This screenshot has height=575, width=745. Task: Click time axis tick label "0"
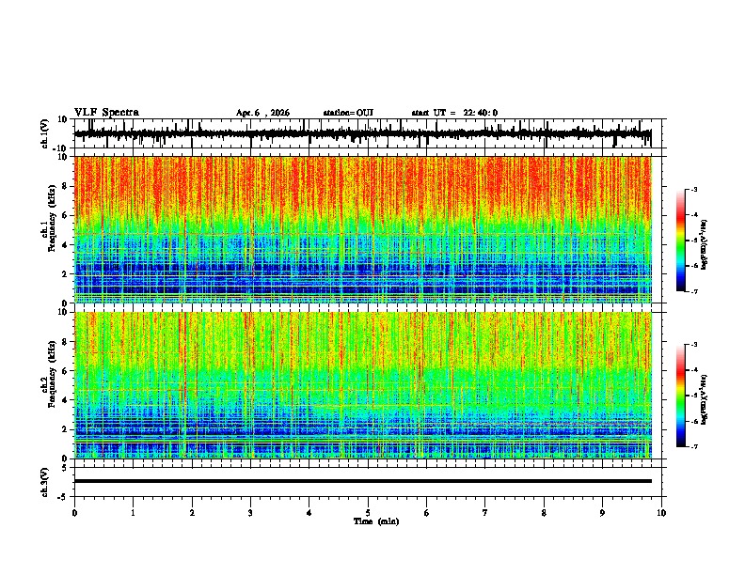coord(74,513)
